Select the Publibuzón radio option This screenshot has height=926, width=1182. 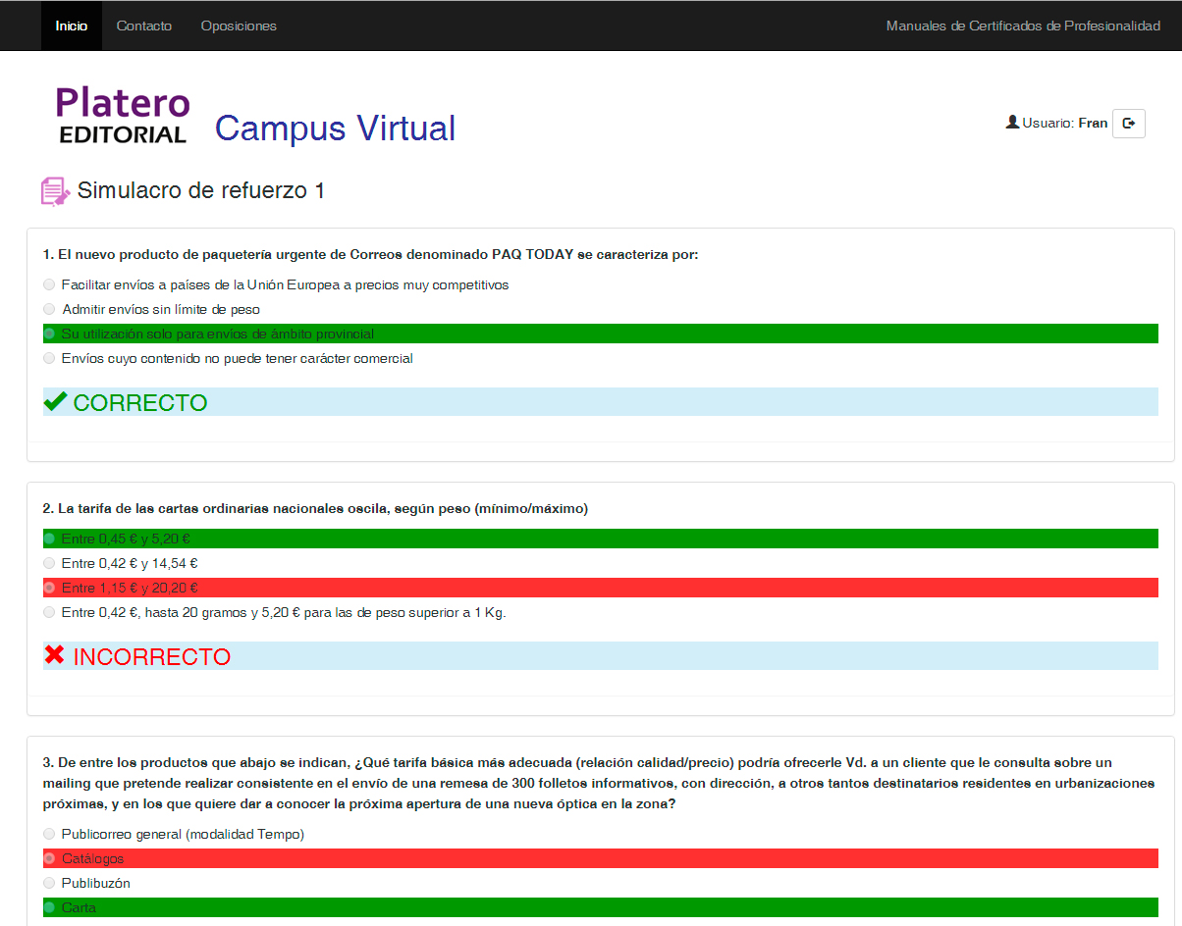(49, 883)
